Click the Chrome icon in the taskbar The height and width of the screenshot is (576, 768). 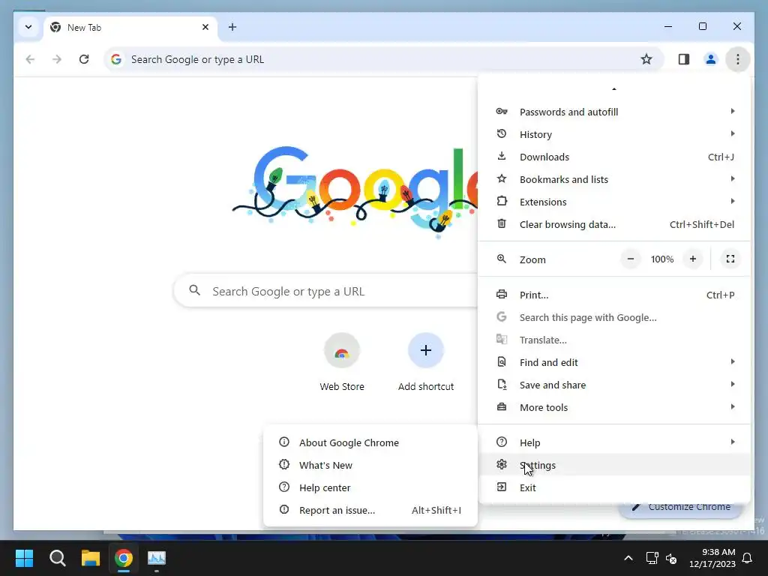[124, 558]
